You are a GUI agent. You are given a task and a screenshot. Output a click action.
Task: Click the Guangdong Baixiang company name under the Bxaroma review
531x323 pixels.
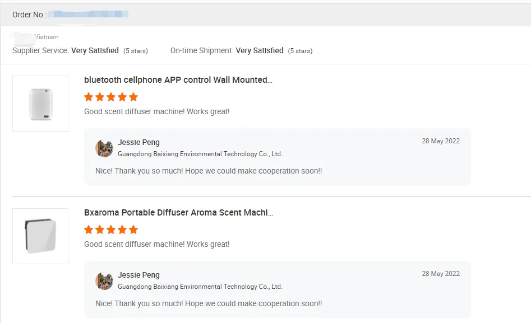point(200,287)
